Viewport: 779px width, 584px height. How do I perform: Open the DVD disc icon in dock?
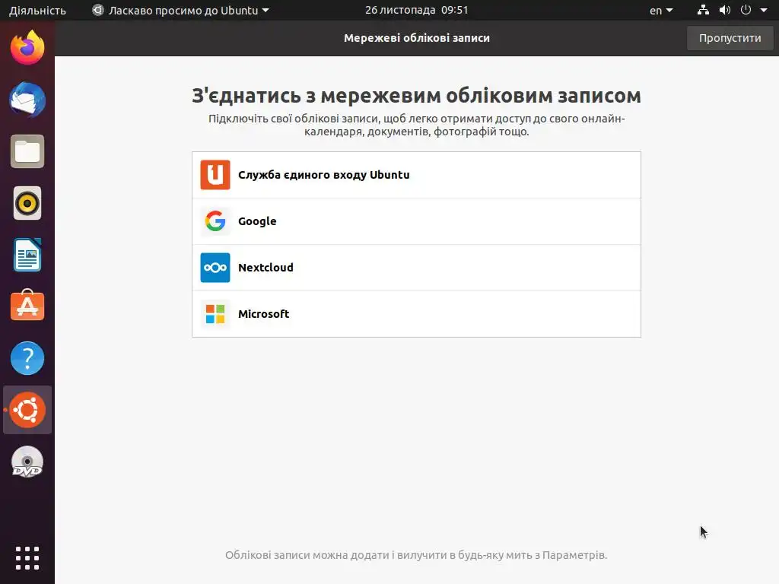pyautogui.click(x=27, y=462)
